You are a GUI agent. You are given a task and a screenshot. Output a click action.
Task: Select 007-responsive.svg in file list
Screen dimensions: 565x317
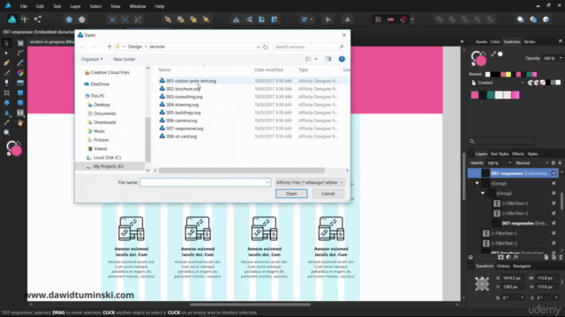click(x=185, y=129)
